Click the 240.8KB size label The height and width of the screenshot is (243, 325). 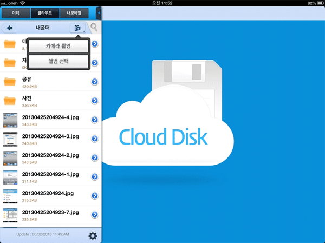coord(29,143)
